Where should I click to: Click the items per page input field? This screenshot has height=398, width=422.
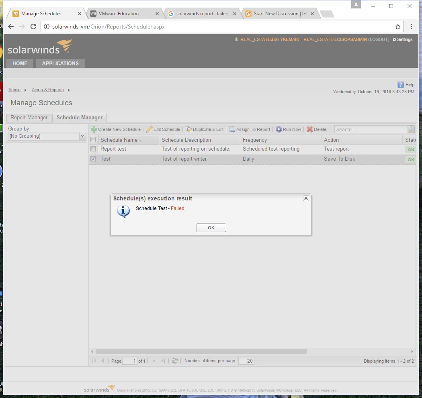pyautogui.click(x=246, y=361)
